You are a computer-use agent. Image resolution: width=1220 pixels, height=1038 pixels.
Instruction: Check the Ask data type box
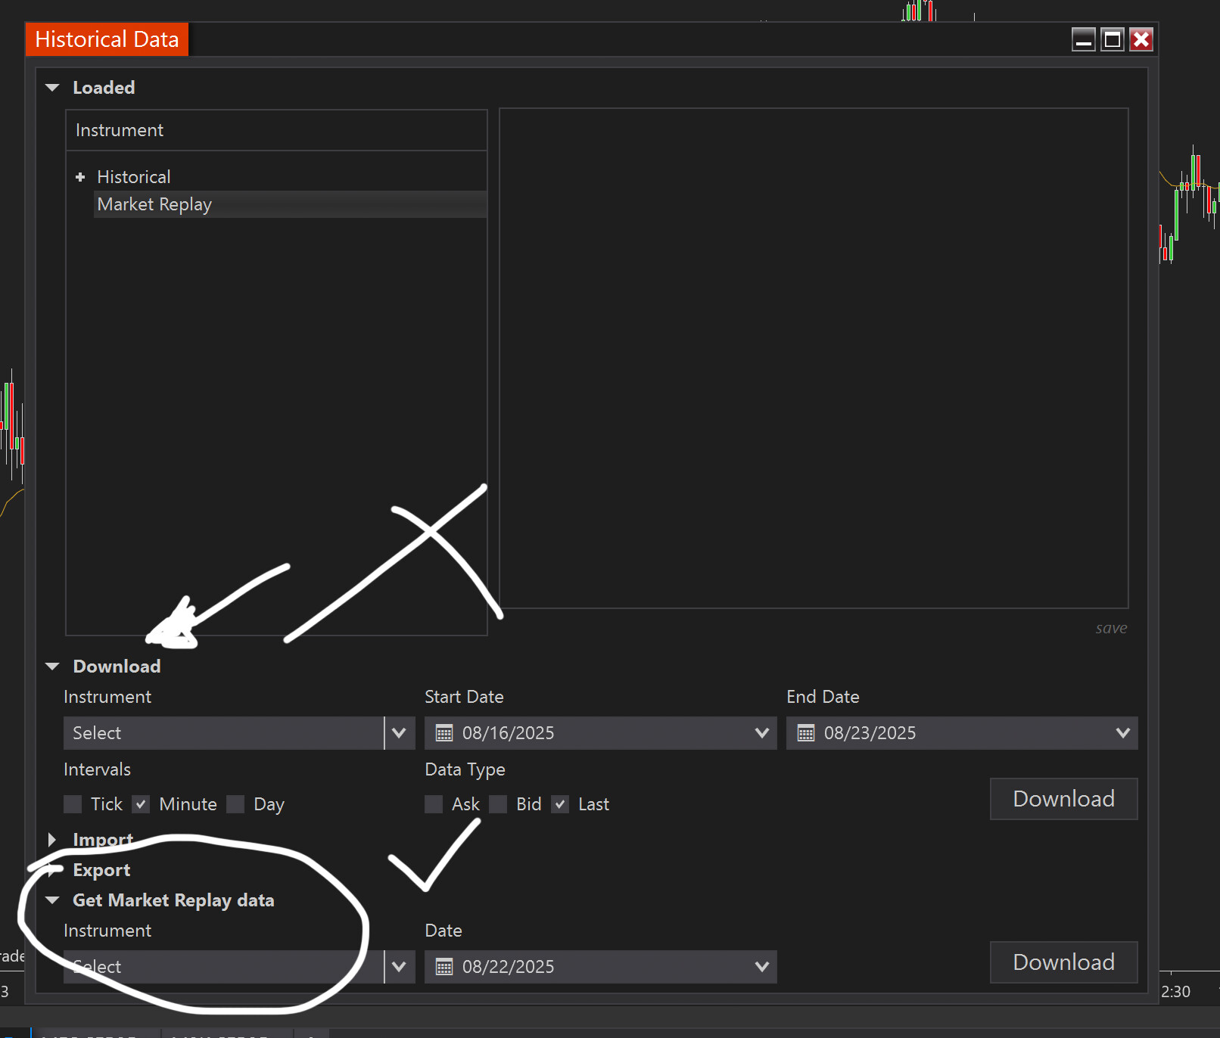(434, 804)
